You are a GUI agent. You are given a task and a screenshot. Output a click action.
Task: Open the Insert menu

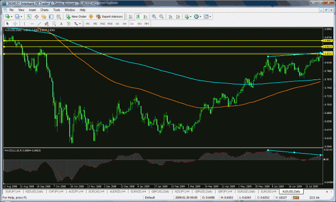point(32,10)
